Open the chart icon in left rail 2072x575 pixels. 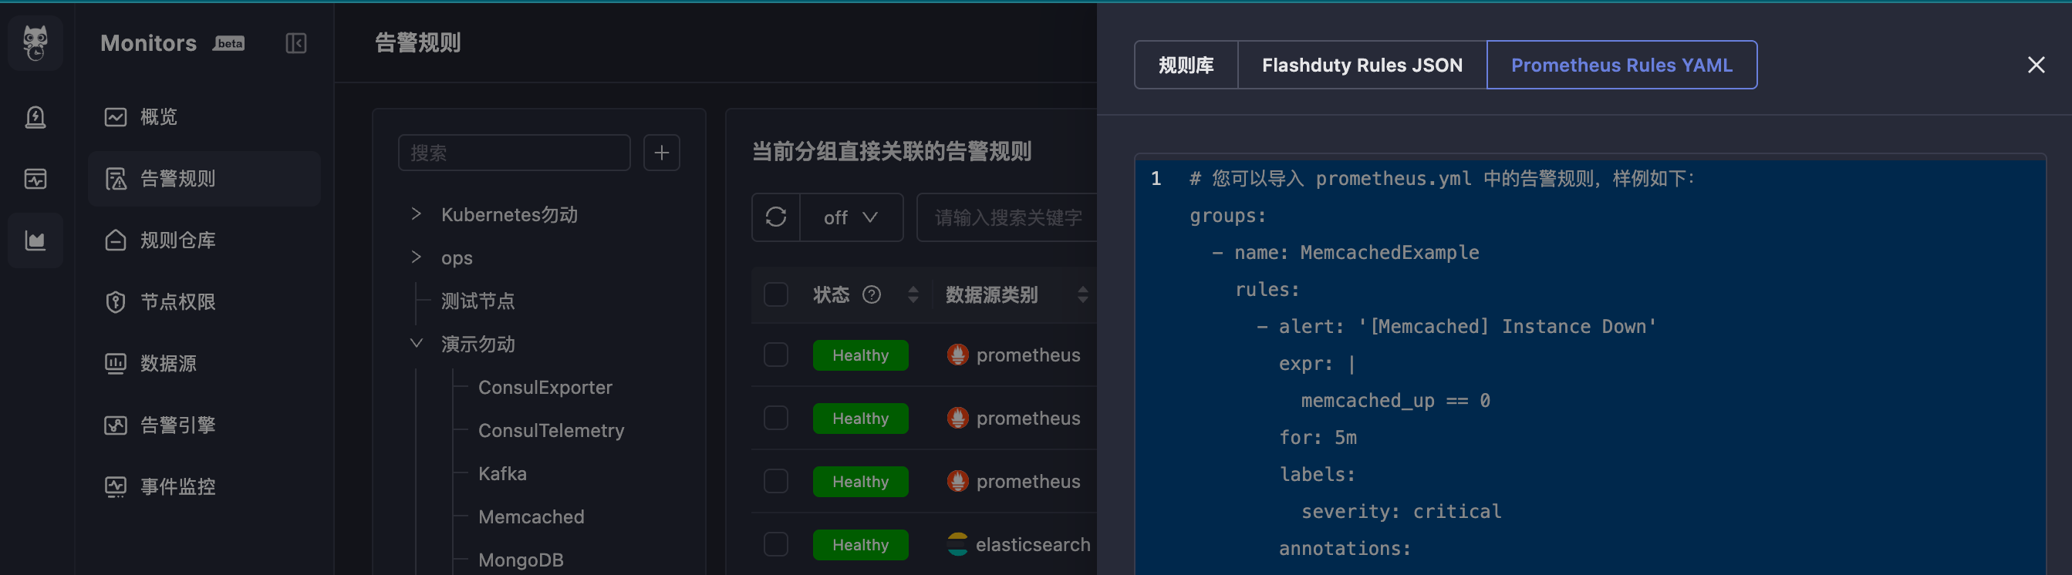(x=35, y=240)
